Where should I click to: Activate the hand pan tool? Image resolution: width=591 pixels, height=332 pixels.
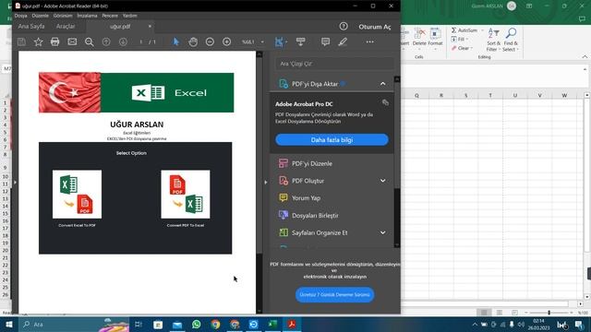[x=193, y=41]
